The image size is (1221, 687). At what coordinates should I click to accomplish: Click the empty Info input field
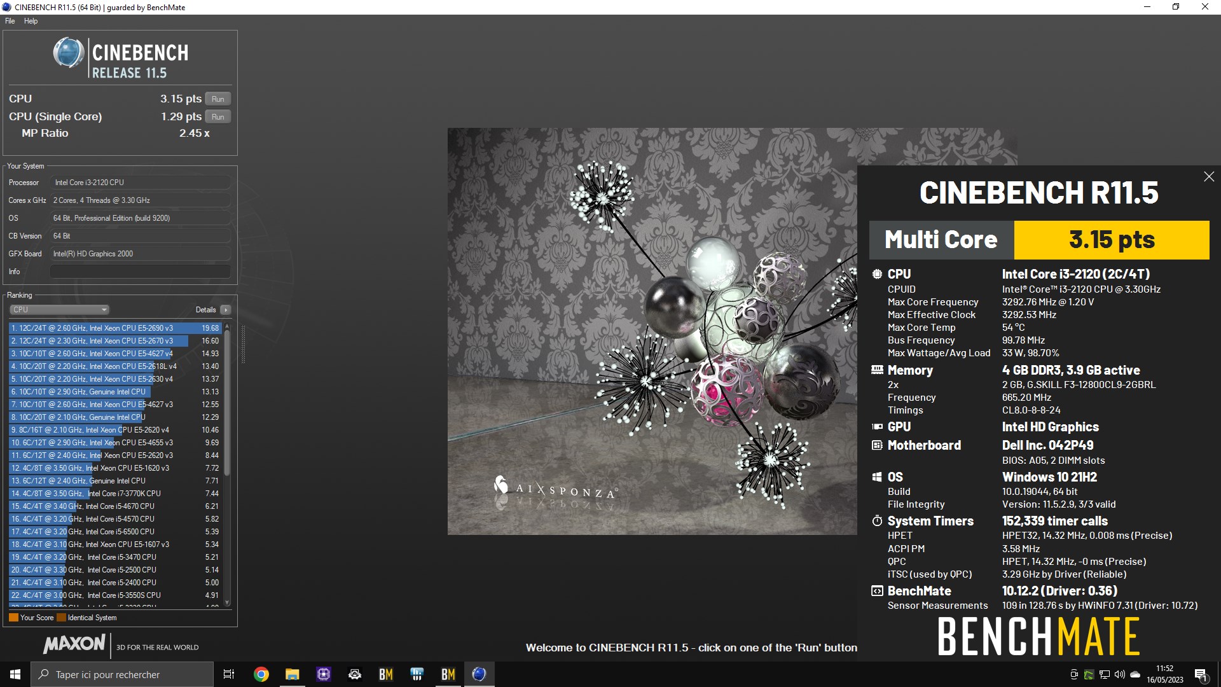(140, 272)
